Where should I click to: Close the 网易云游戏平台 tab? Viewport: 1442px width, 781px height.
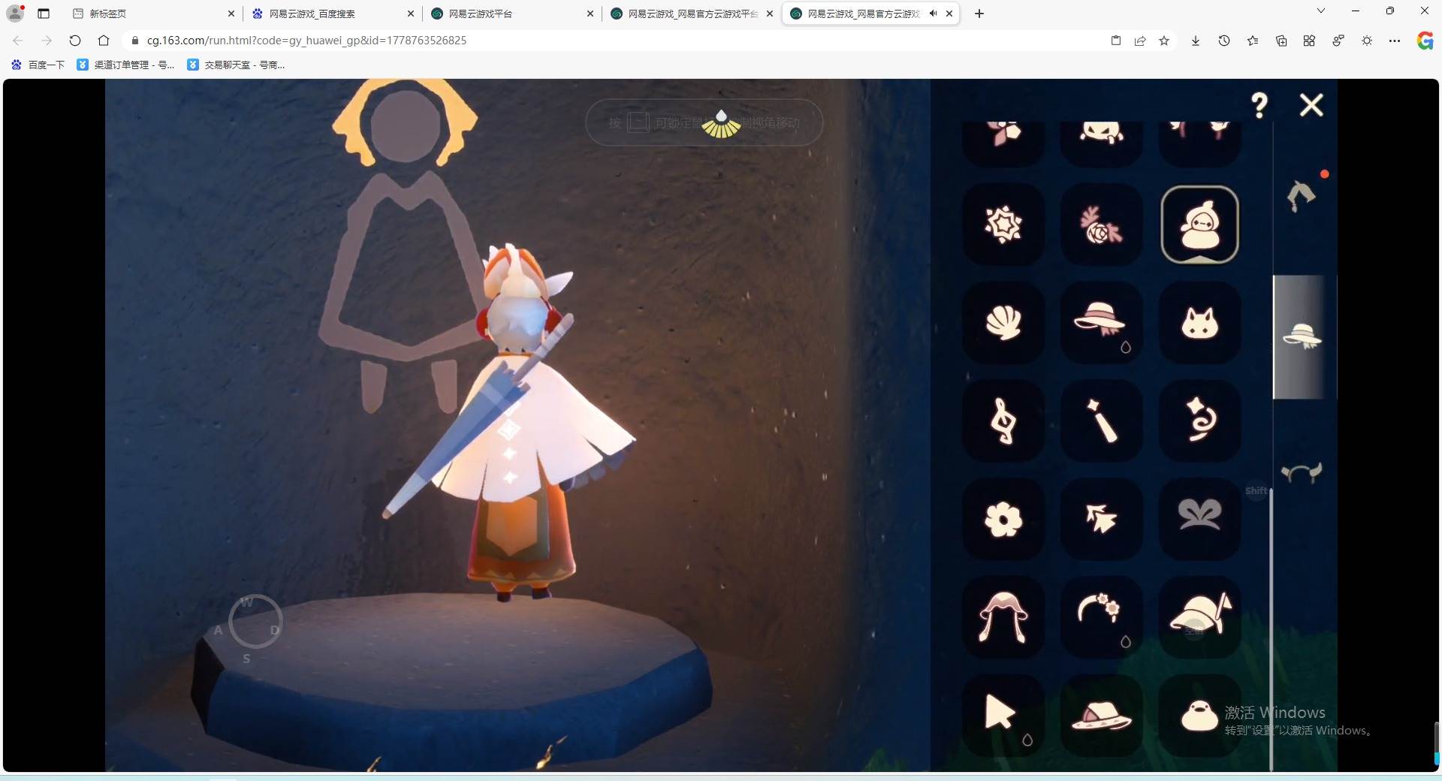[x=590, y=14]
